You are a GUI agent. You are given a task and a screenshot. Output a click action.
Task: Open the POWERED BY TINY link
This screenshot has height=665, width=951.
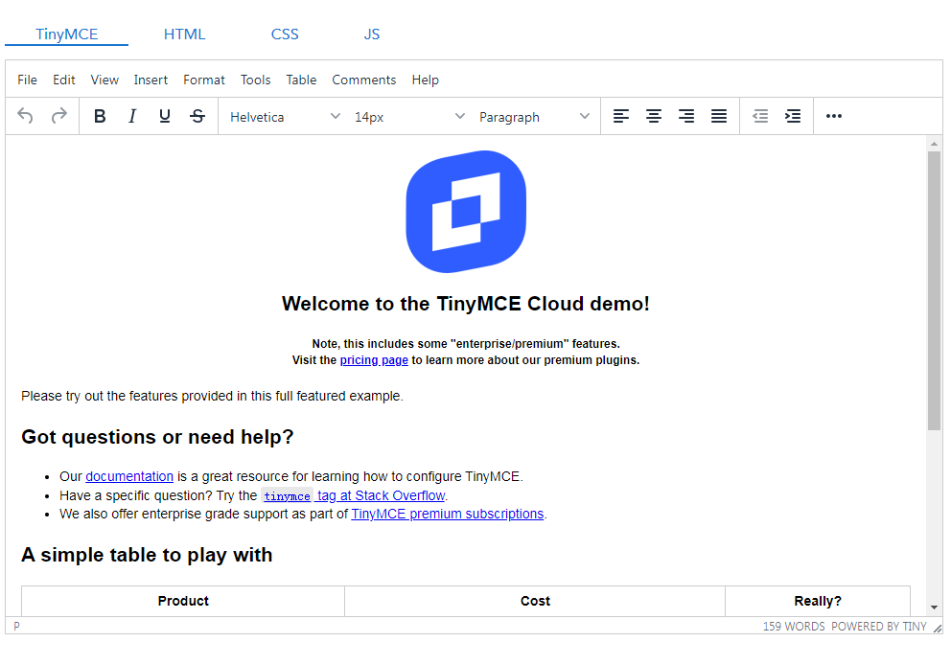click(x=879, y=627)
